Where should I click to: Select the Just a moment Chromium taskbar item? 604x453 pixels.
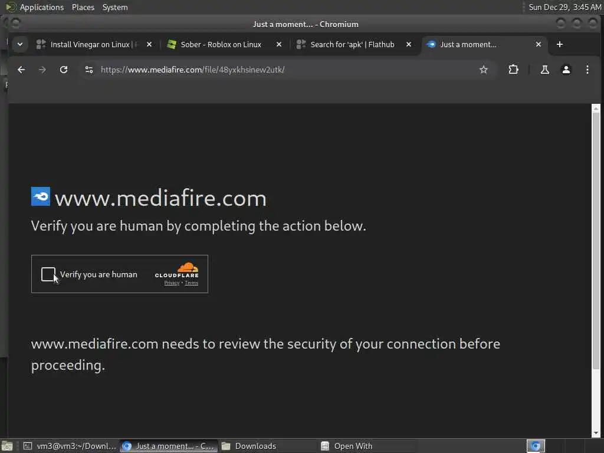[168, 446]
